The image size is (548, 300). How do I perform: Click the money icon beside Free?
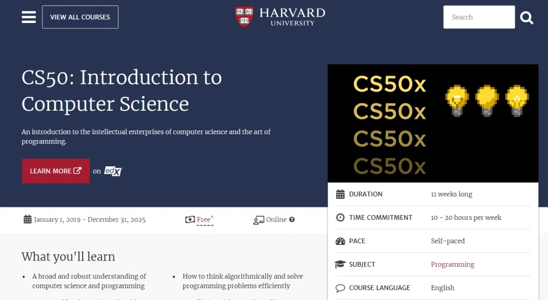190,220
